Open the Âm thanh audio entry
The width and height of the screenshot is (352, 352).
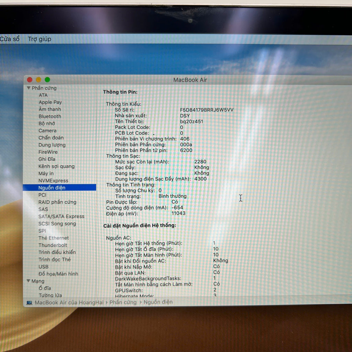coord(50,109)
